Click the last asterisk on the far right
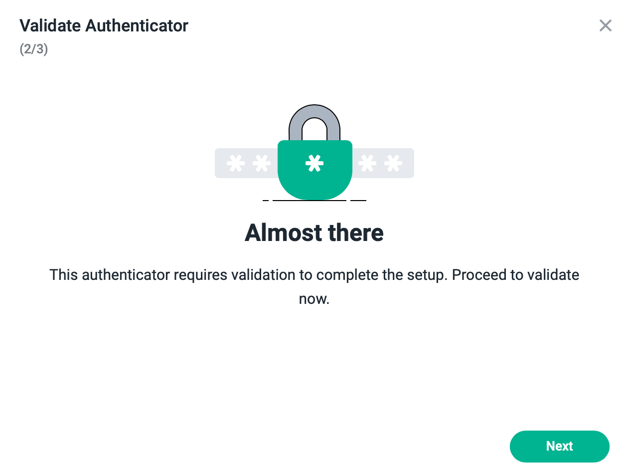This screenshot has width=631, height=474. (394, 164)
